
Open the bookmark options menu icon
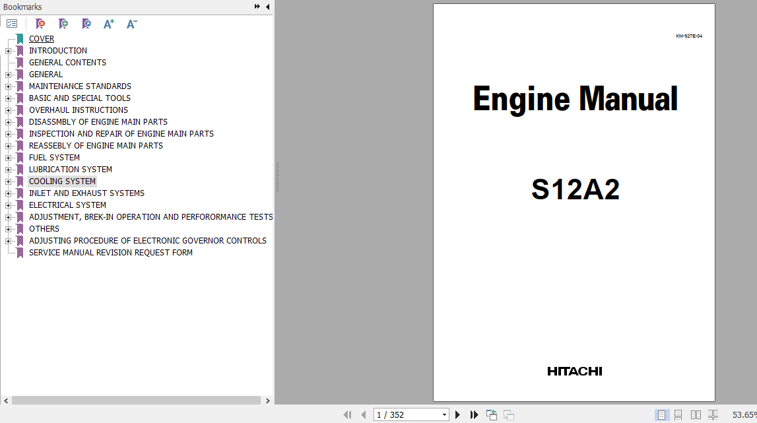coord(12,23)
